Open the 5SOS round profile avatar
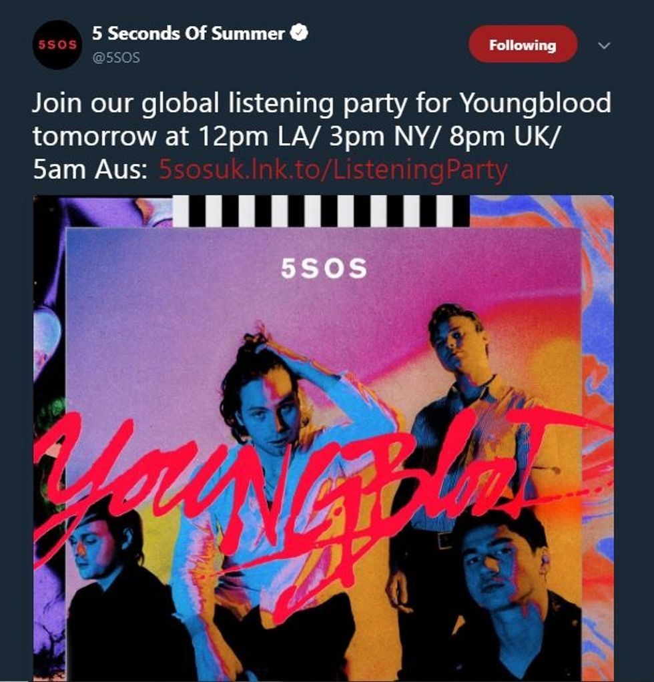Screen dimensions: 654x682 [x=57, y=44]
